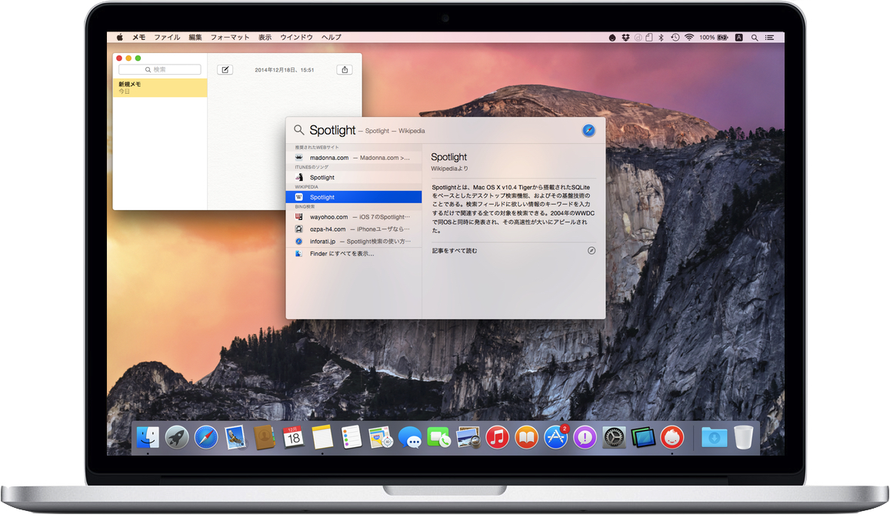Open the フォーマット menu
Viewport: 890px width, 521px height.
[230, 38]
